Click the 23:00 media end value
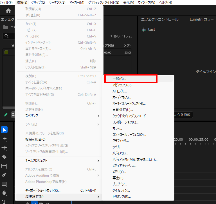The height and width of the screenshot is (204, 216). pos(128,53)
